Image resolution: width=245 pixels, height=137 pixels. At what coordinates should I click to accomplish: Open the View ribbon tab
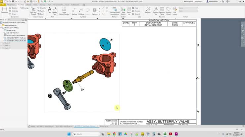click(49, 5)
